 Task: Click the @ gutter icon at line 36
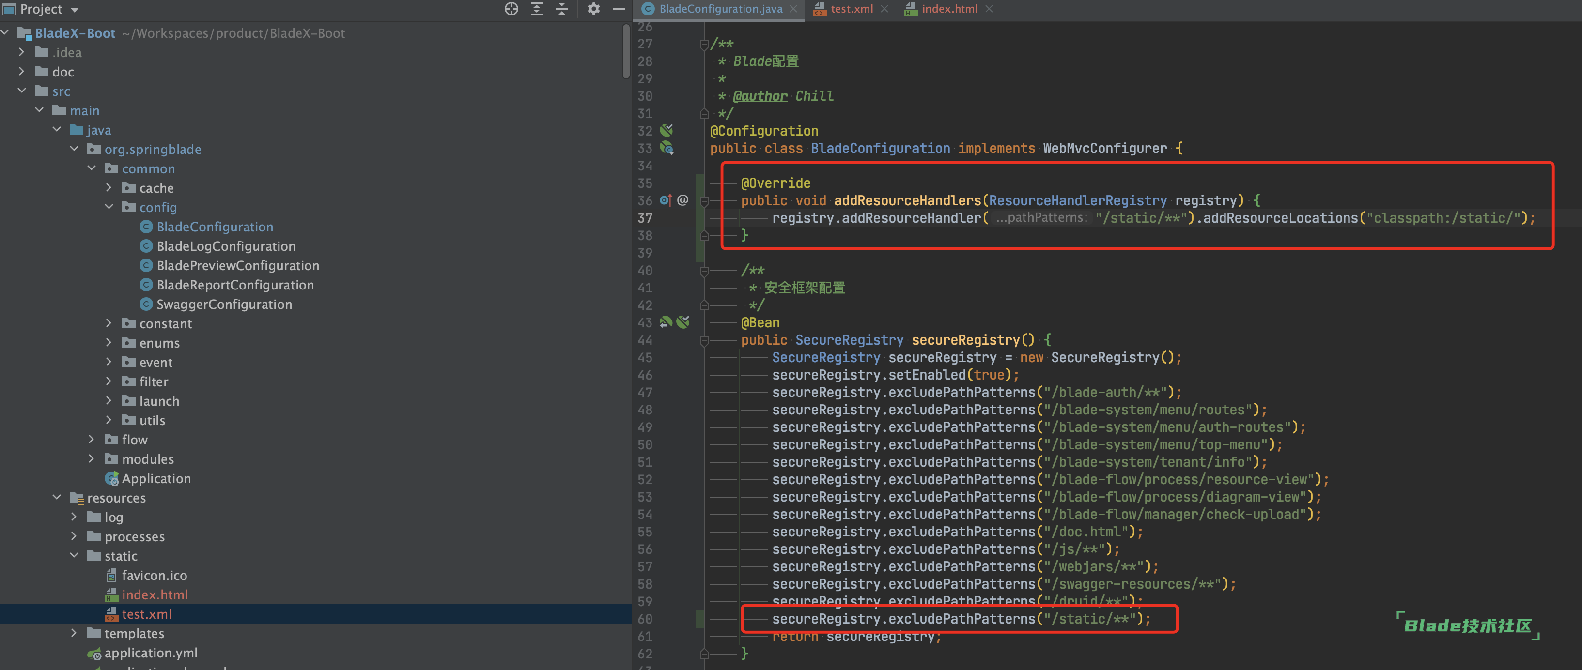682,200
